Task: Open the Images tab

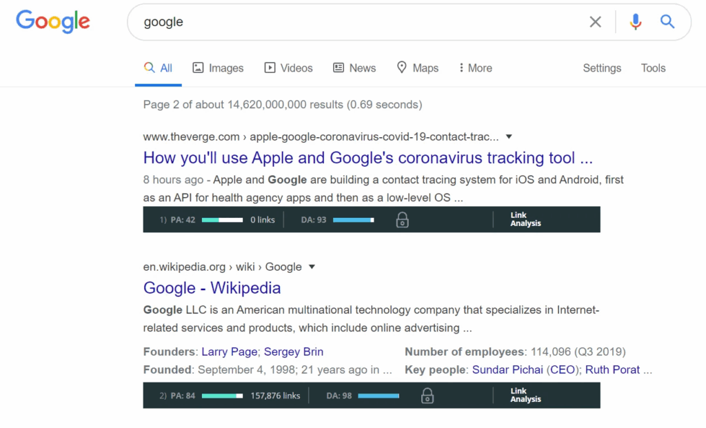Action: 218,68
